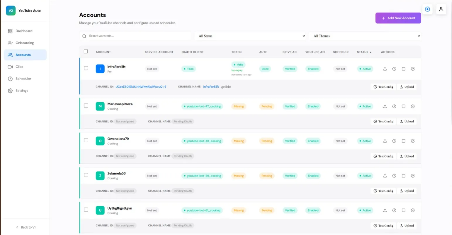Click the check-circle icon in InfraForklift row

click(413, 69)
